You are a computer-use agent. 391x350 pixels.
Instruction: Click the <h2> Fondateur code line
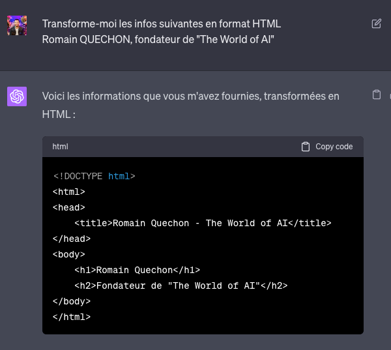[x=181, y=285]
